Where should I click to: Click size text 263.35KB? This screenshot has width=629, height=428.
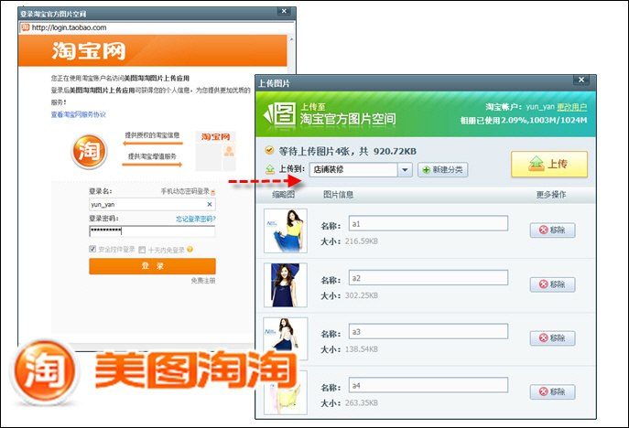click(x=362, y=403)
